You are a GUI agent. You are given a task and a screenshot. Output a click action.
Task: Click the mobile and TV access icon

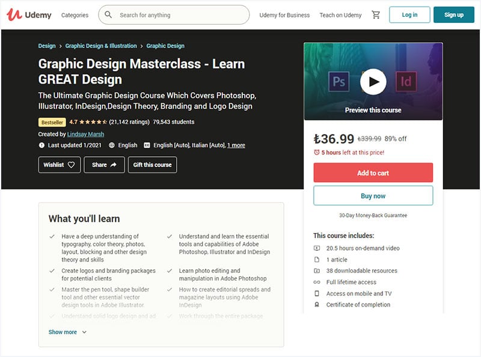[317, 293]
